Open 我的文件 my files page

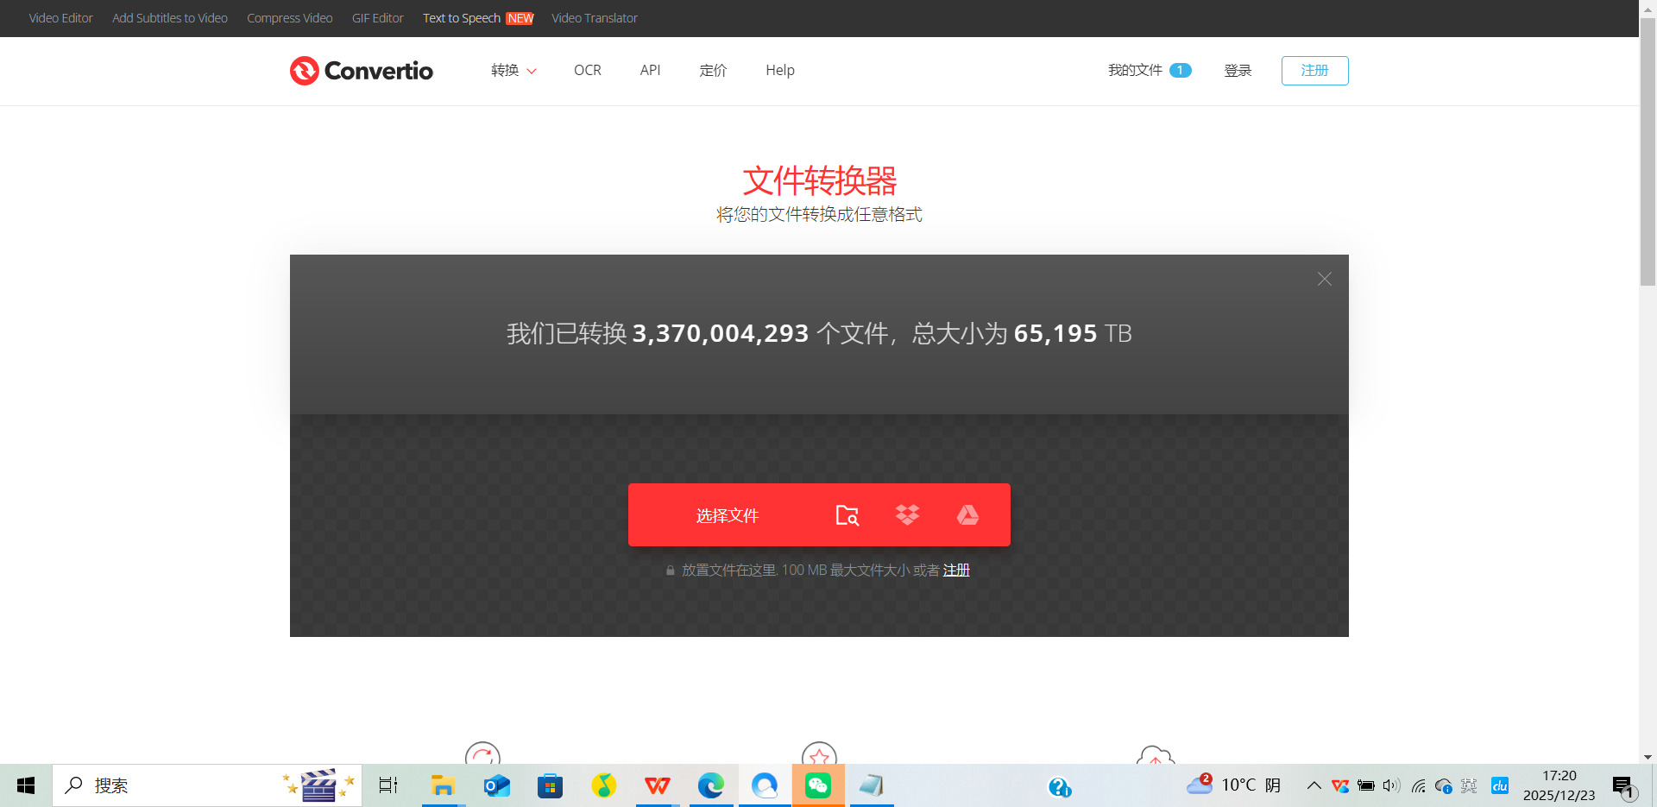(1150, 71)
